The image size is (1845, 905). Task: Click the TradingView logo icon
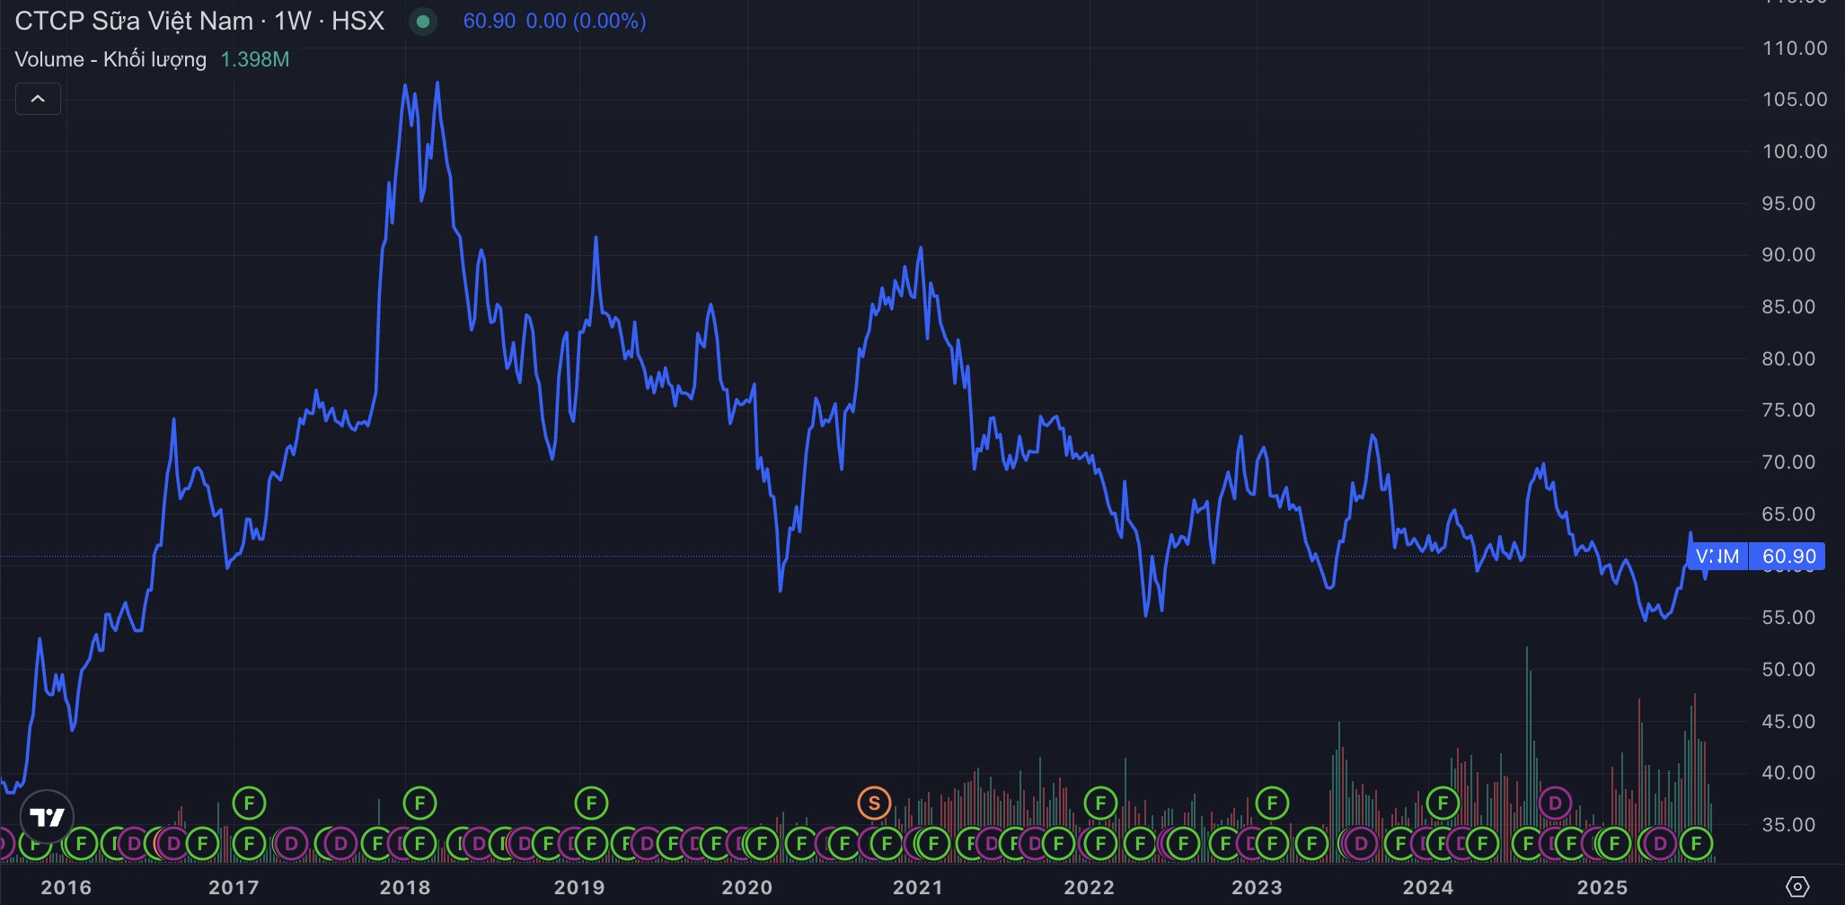pyautogui.click(x=47, y=817)
